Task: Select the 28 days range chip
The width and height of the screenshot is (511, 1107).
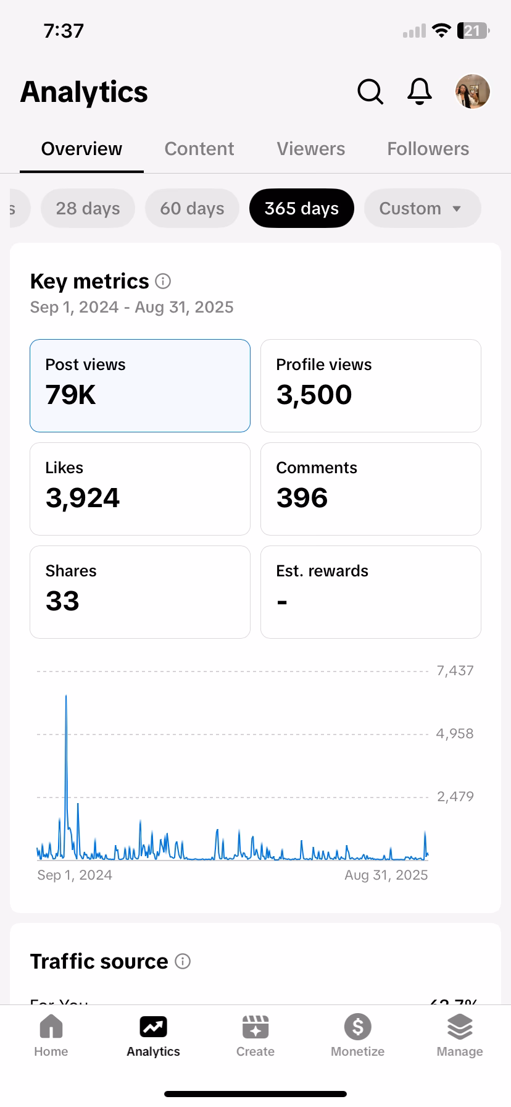Action: point(88,209)
